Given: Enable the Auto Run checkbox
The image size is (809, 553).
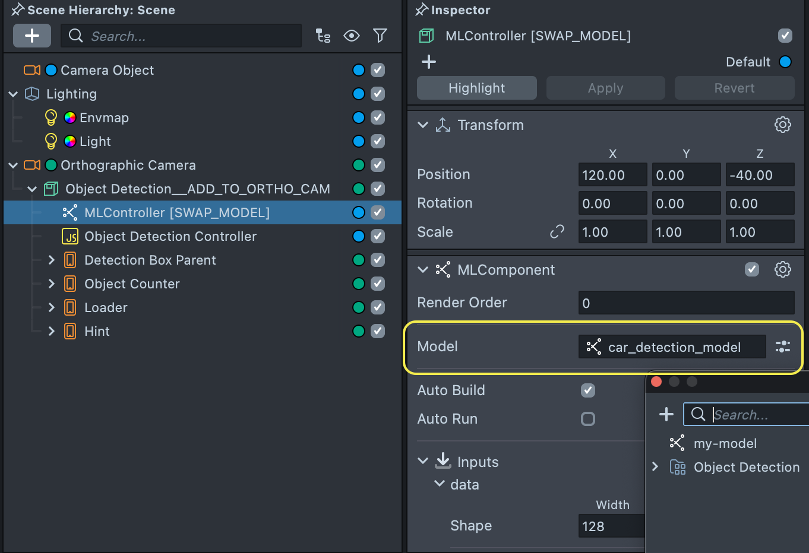Looking at the screenshot, I should tap(587, 419).
